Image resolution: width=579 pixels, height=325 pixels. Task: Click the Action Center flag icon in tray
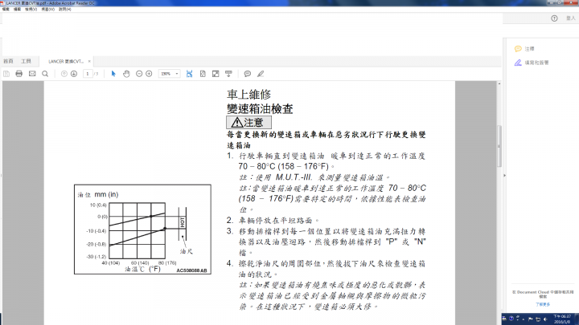531,319
